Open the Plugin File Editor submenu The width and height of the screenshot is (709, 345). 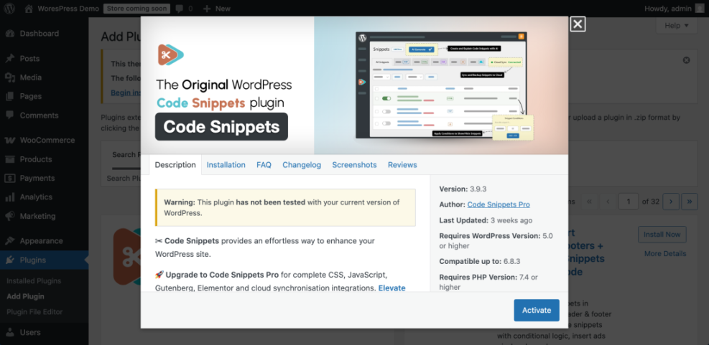click(34, 312)
